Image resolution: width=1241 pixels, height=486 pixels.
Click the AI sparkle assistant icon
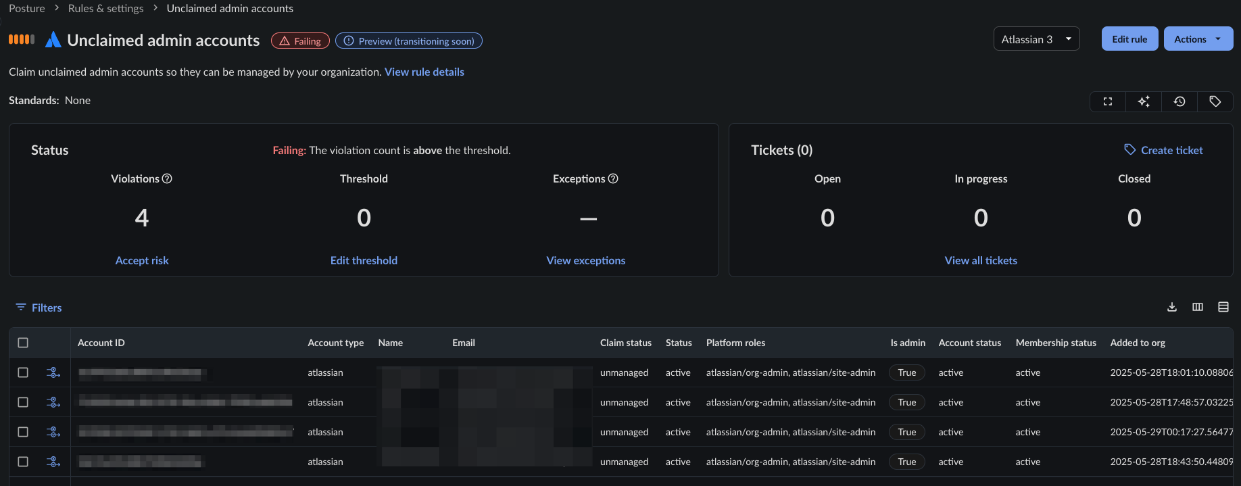click(x=1144, y=101)
